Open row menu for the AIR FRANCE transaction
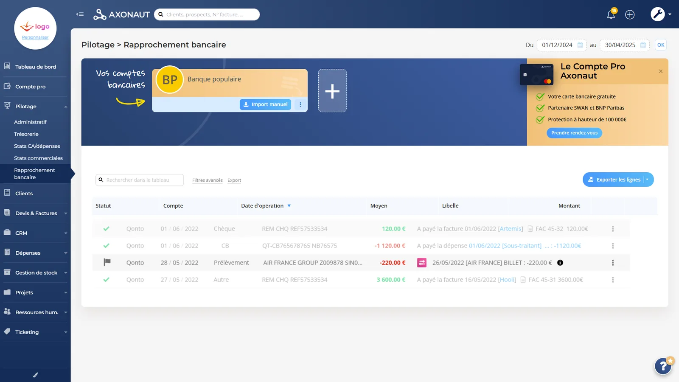The width and height of the screenshot is (679, 382). tap(613, 263)
